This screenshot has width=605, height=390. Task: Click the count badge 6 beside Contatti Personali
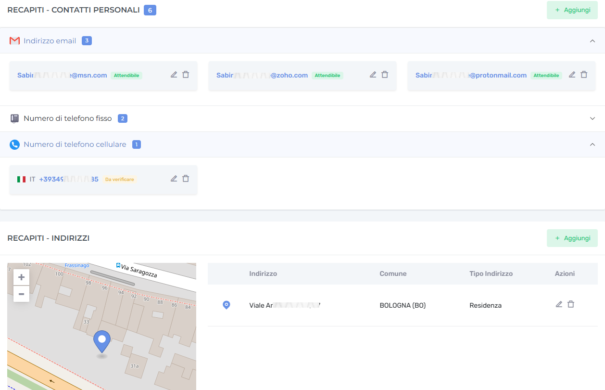(150, 10)
